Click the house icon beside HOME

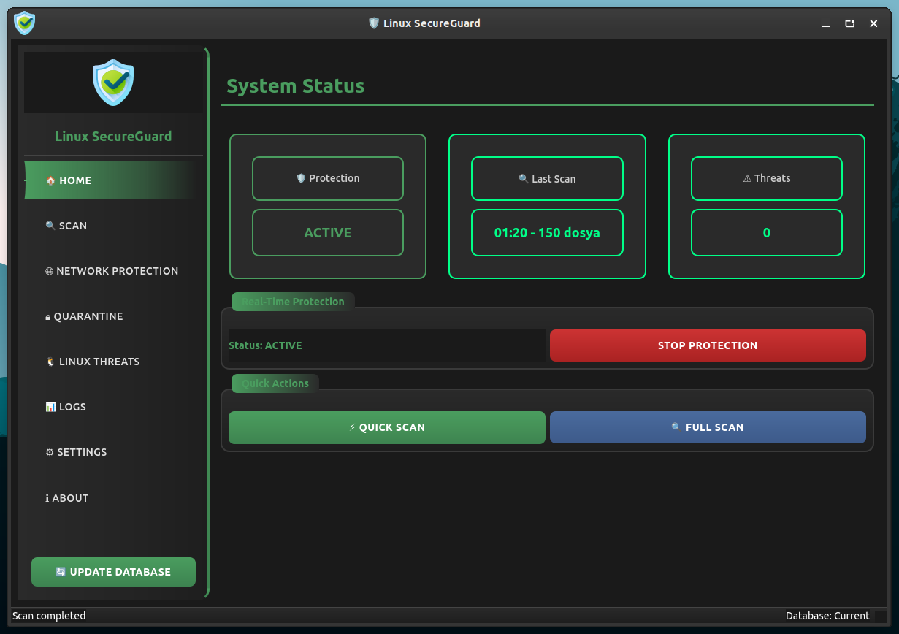click(50, 180)
